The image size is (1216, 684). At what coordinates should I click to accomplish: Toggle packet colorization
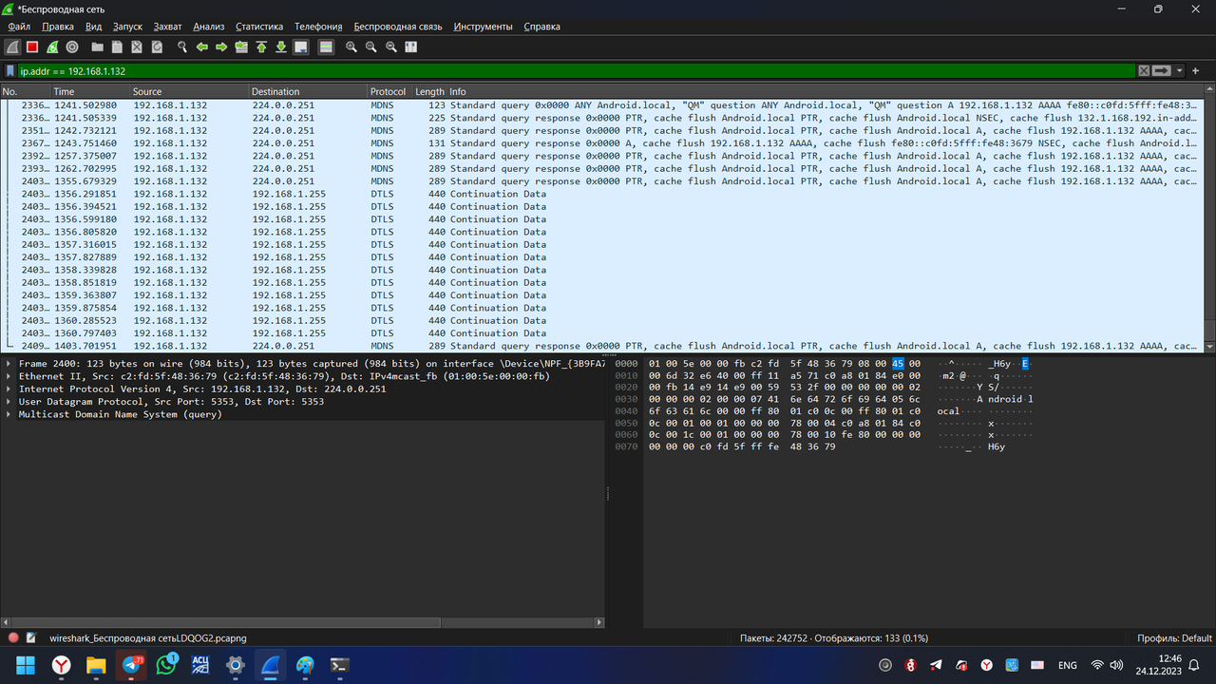click(x=326, y=47)
